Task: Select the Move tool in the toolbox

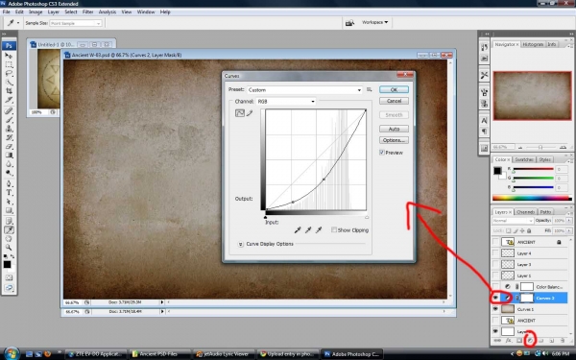Action: (x=9, y=56)
